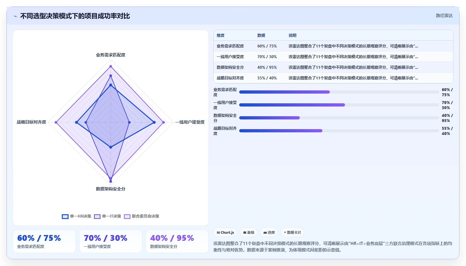Image resolution: width=466 pixels, height=266 pixels.
Task: Select the 业务需求匹配度 table row cell
Action: [x=230, y=46]
